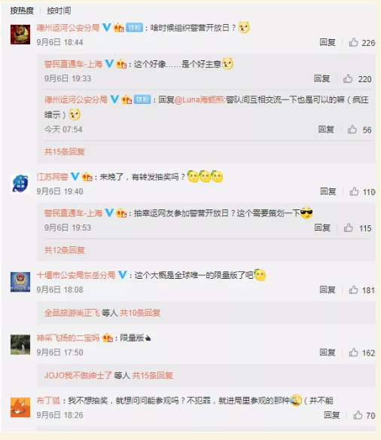
Task: Open 江苏网警 avatar image
Action: click(x=20, y=184)
